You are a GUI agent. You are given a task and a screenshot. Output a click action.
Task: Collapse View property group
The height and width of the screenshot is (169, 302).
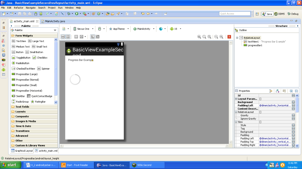point(236,122)
